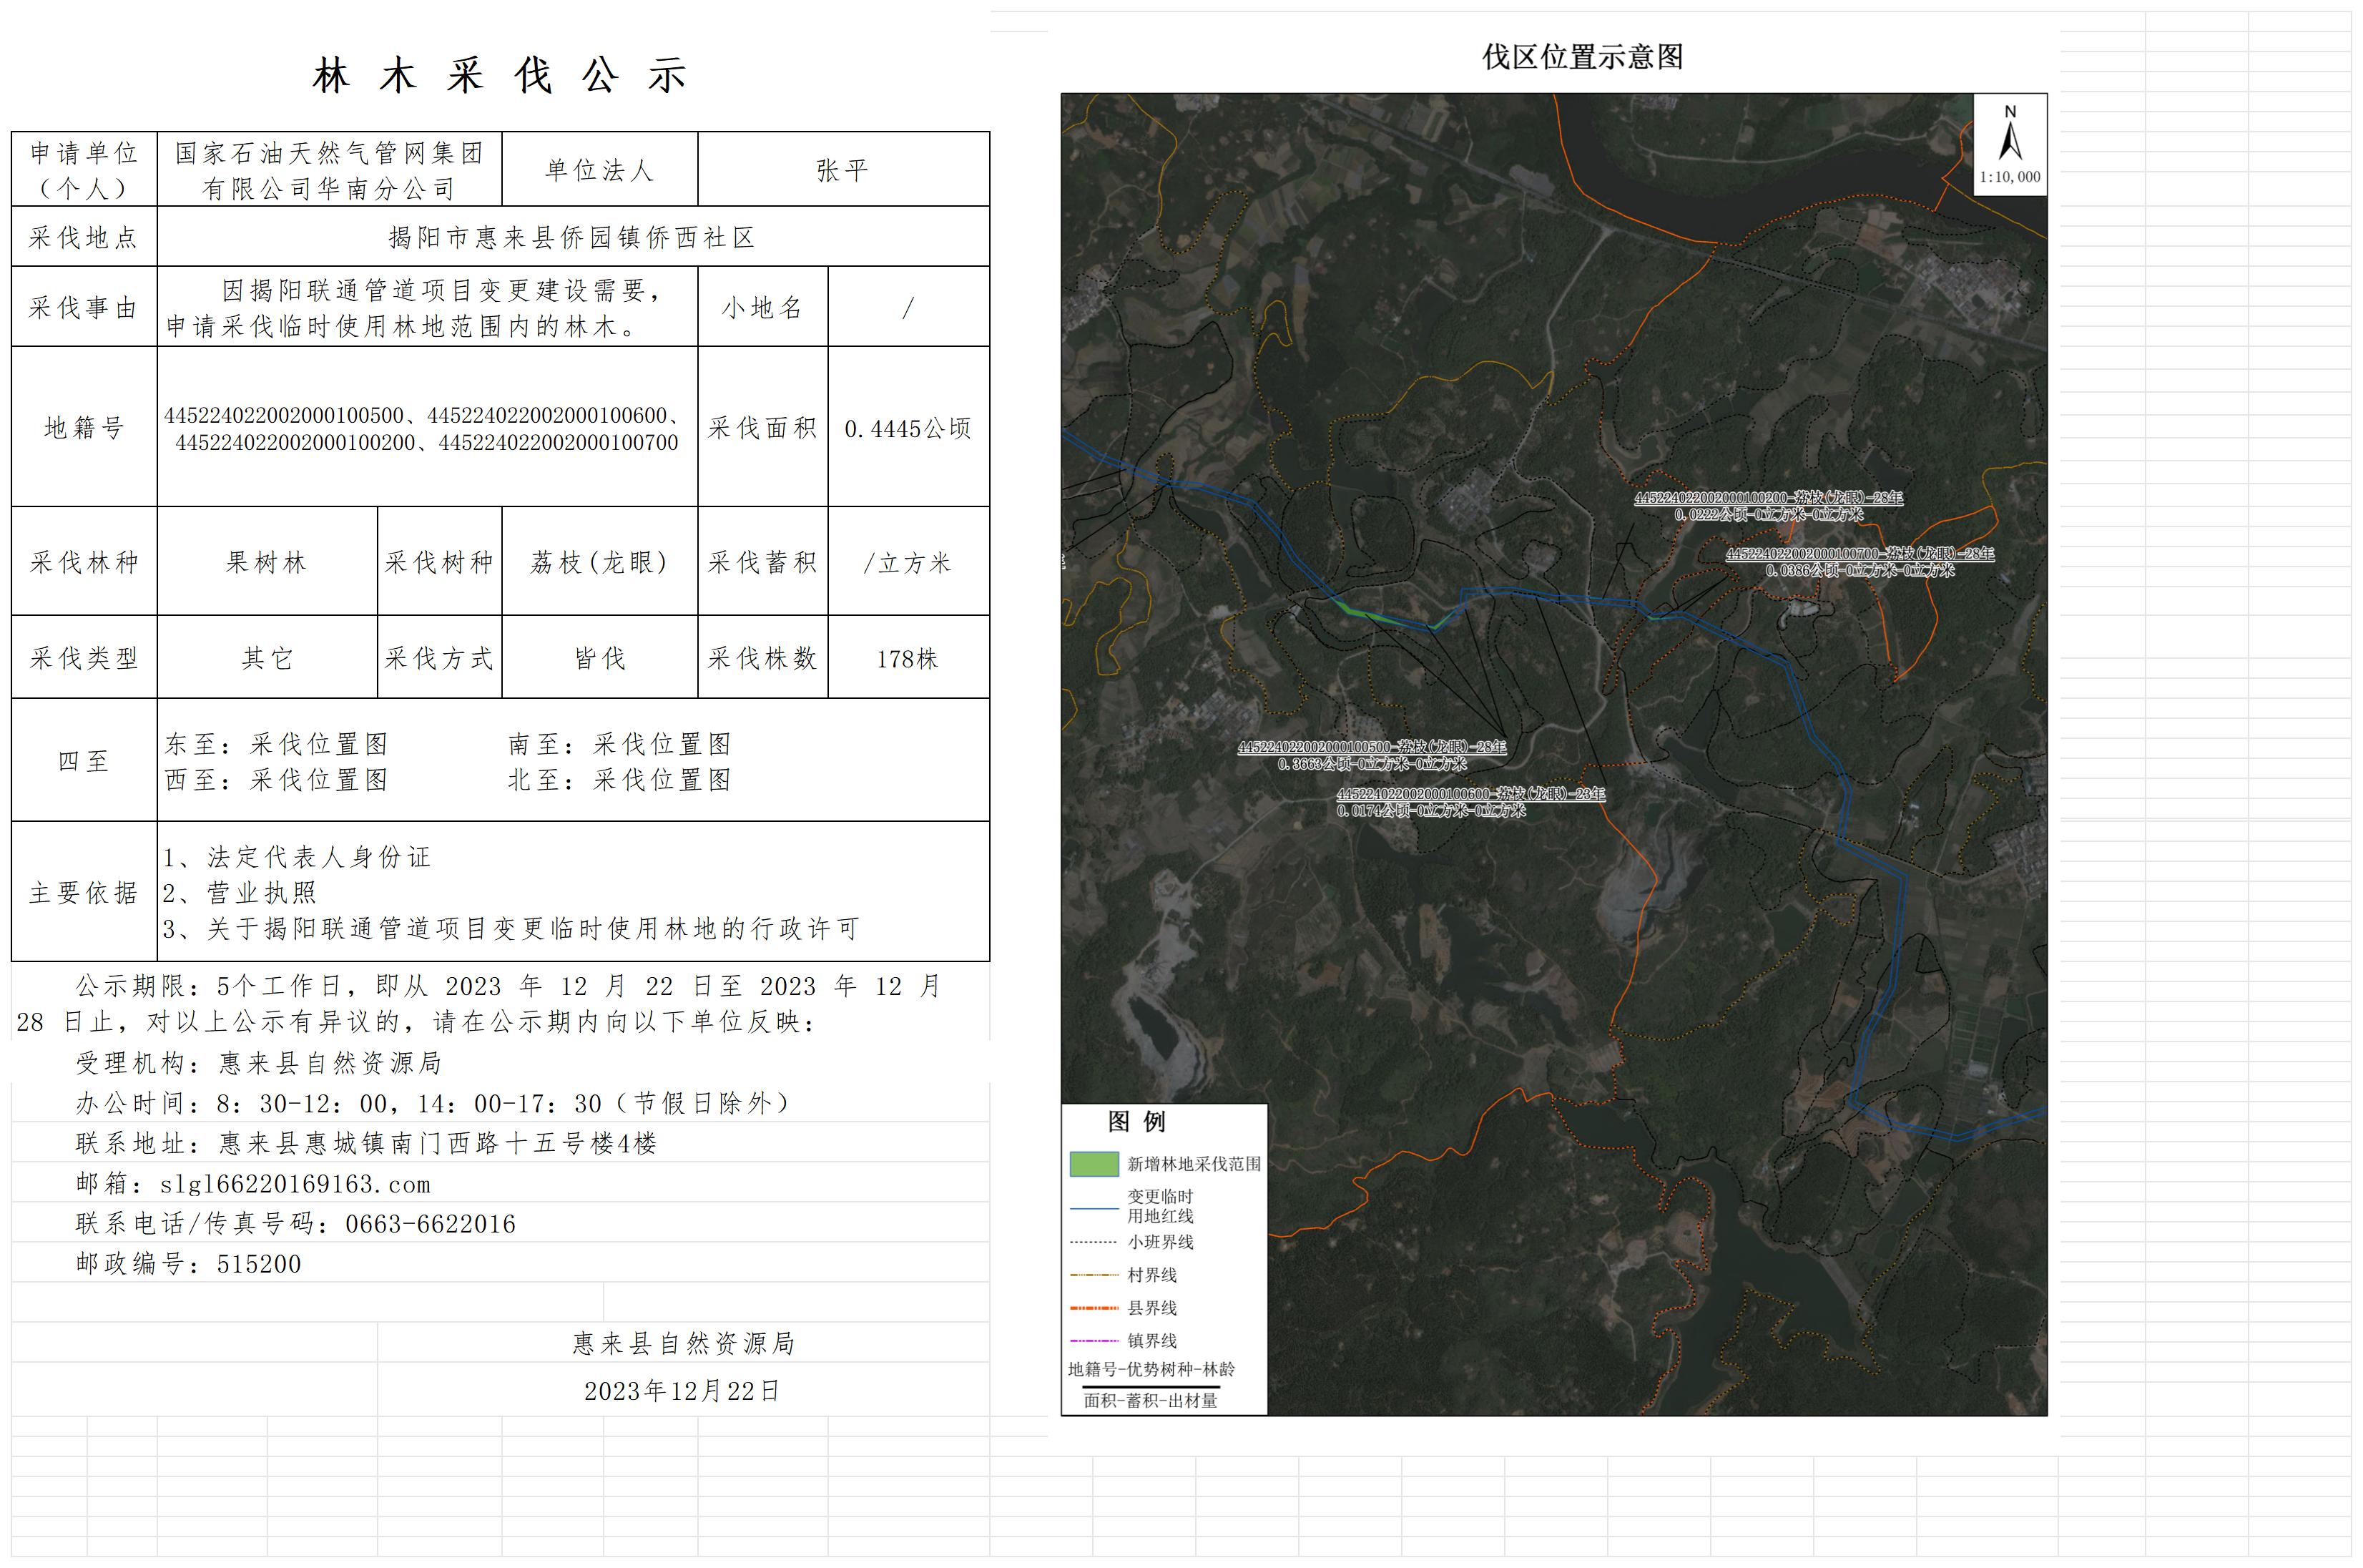Select the map label ending 100500
Screen dimensions: 2363x1568
point(1372,747)
